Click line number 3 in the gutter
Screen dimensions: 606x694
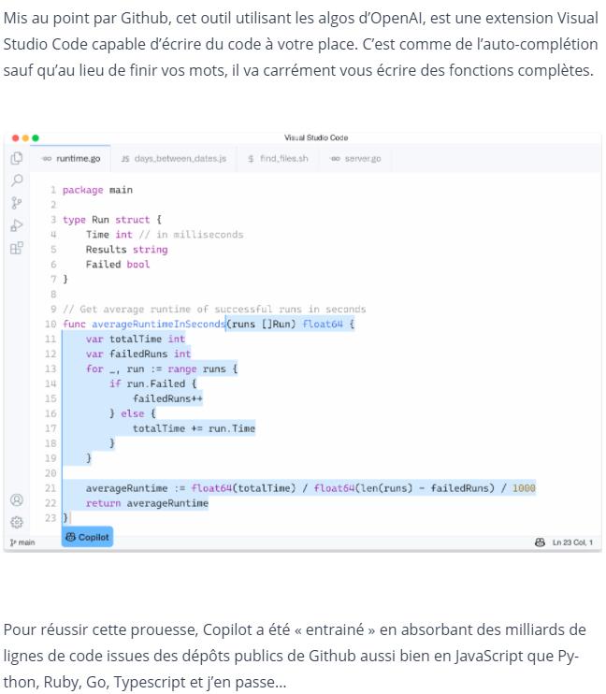tap(53, 220)
